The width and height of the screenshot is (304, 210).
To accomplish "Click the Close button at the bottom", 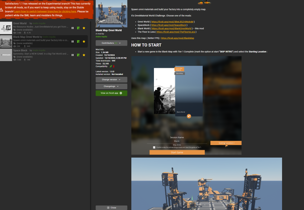I will tap(111, 207).
